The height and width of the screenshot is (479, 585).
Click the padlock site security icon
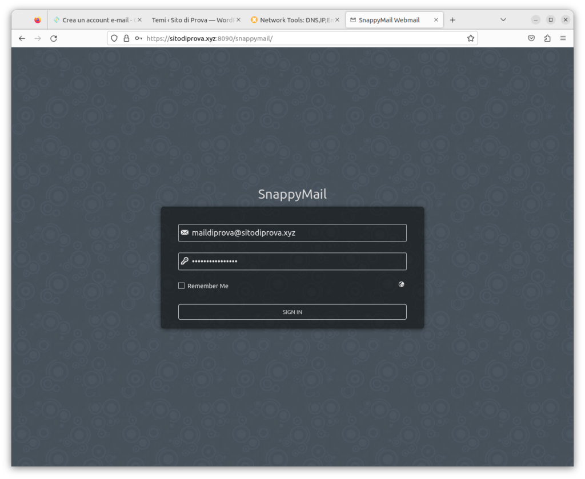(126, 38)
